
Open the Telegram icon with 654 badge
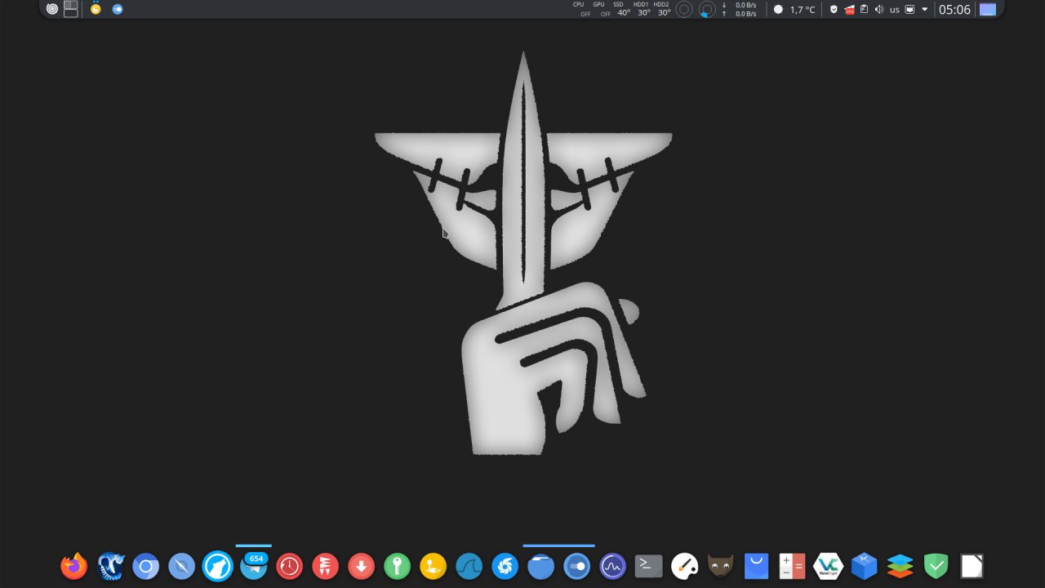254,566
